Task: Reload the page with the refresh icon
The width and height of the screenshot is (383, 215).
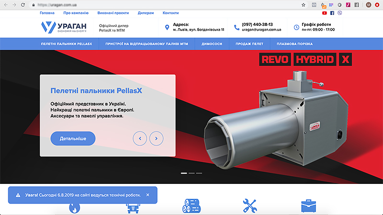Action: tap(23, 5)
